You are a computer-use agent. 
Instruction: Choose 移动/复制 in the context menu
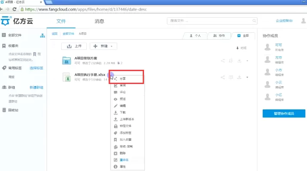click(x=128, y=146)
